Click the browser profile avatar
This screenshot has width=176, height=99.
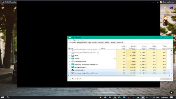pyautogui.click(x=171, y=7)
